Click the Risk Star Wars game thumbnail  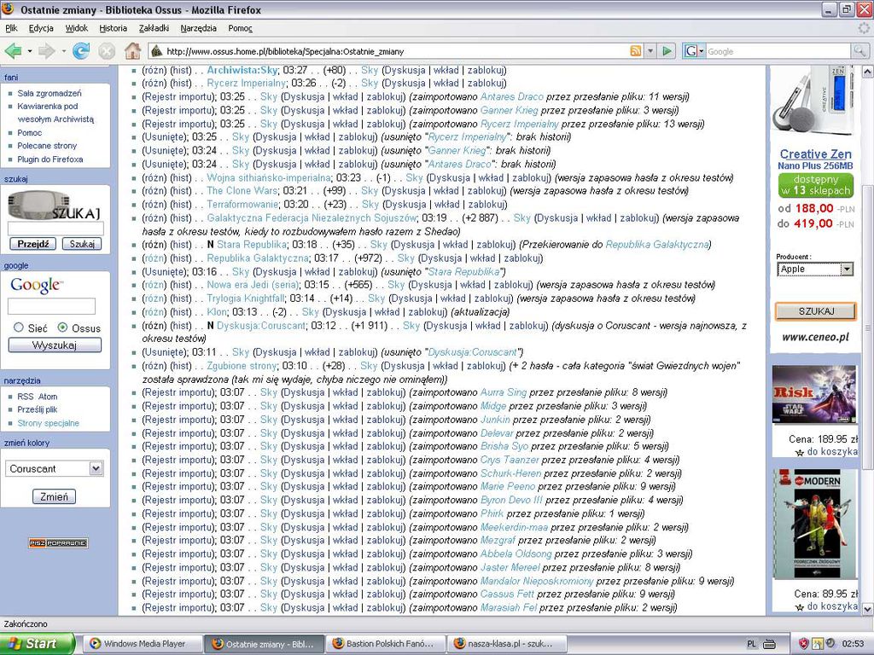(813, 394)
